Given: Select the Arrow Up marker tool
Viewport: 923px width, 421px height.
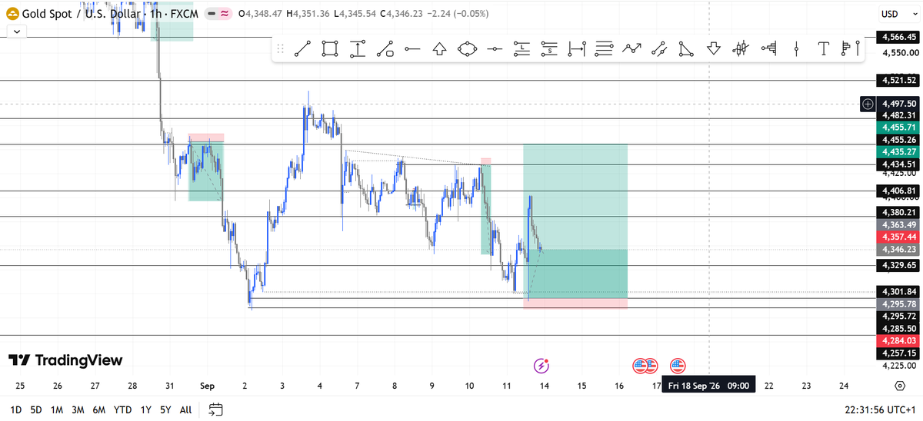Looking at the screenshot, I should click(440, 49).
